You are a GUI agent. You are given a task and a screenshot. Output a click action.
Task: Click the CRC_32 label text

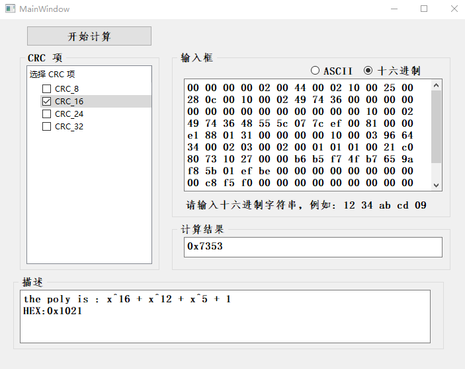tap(69, 126)
